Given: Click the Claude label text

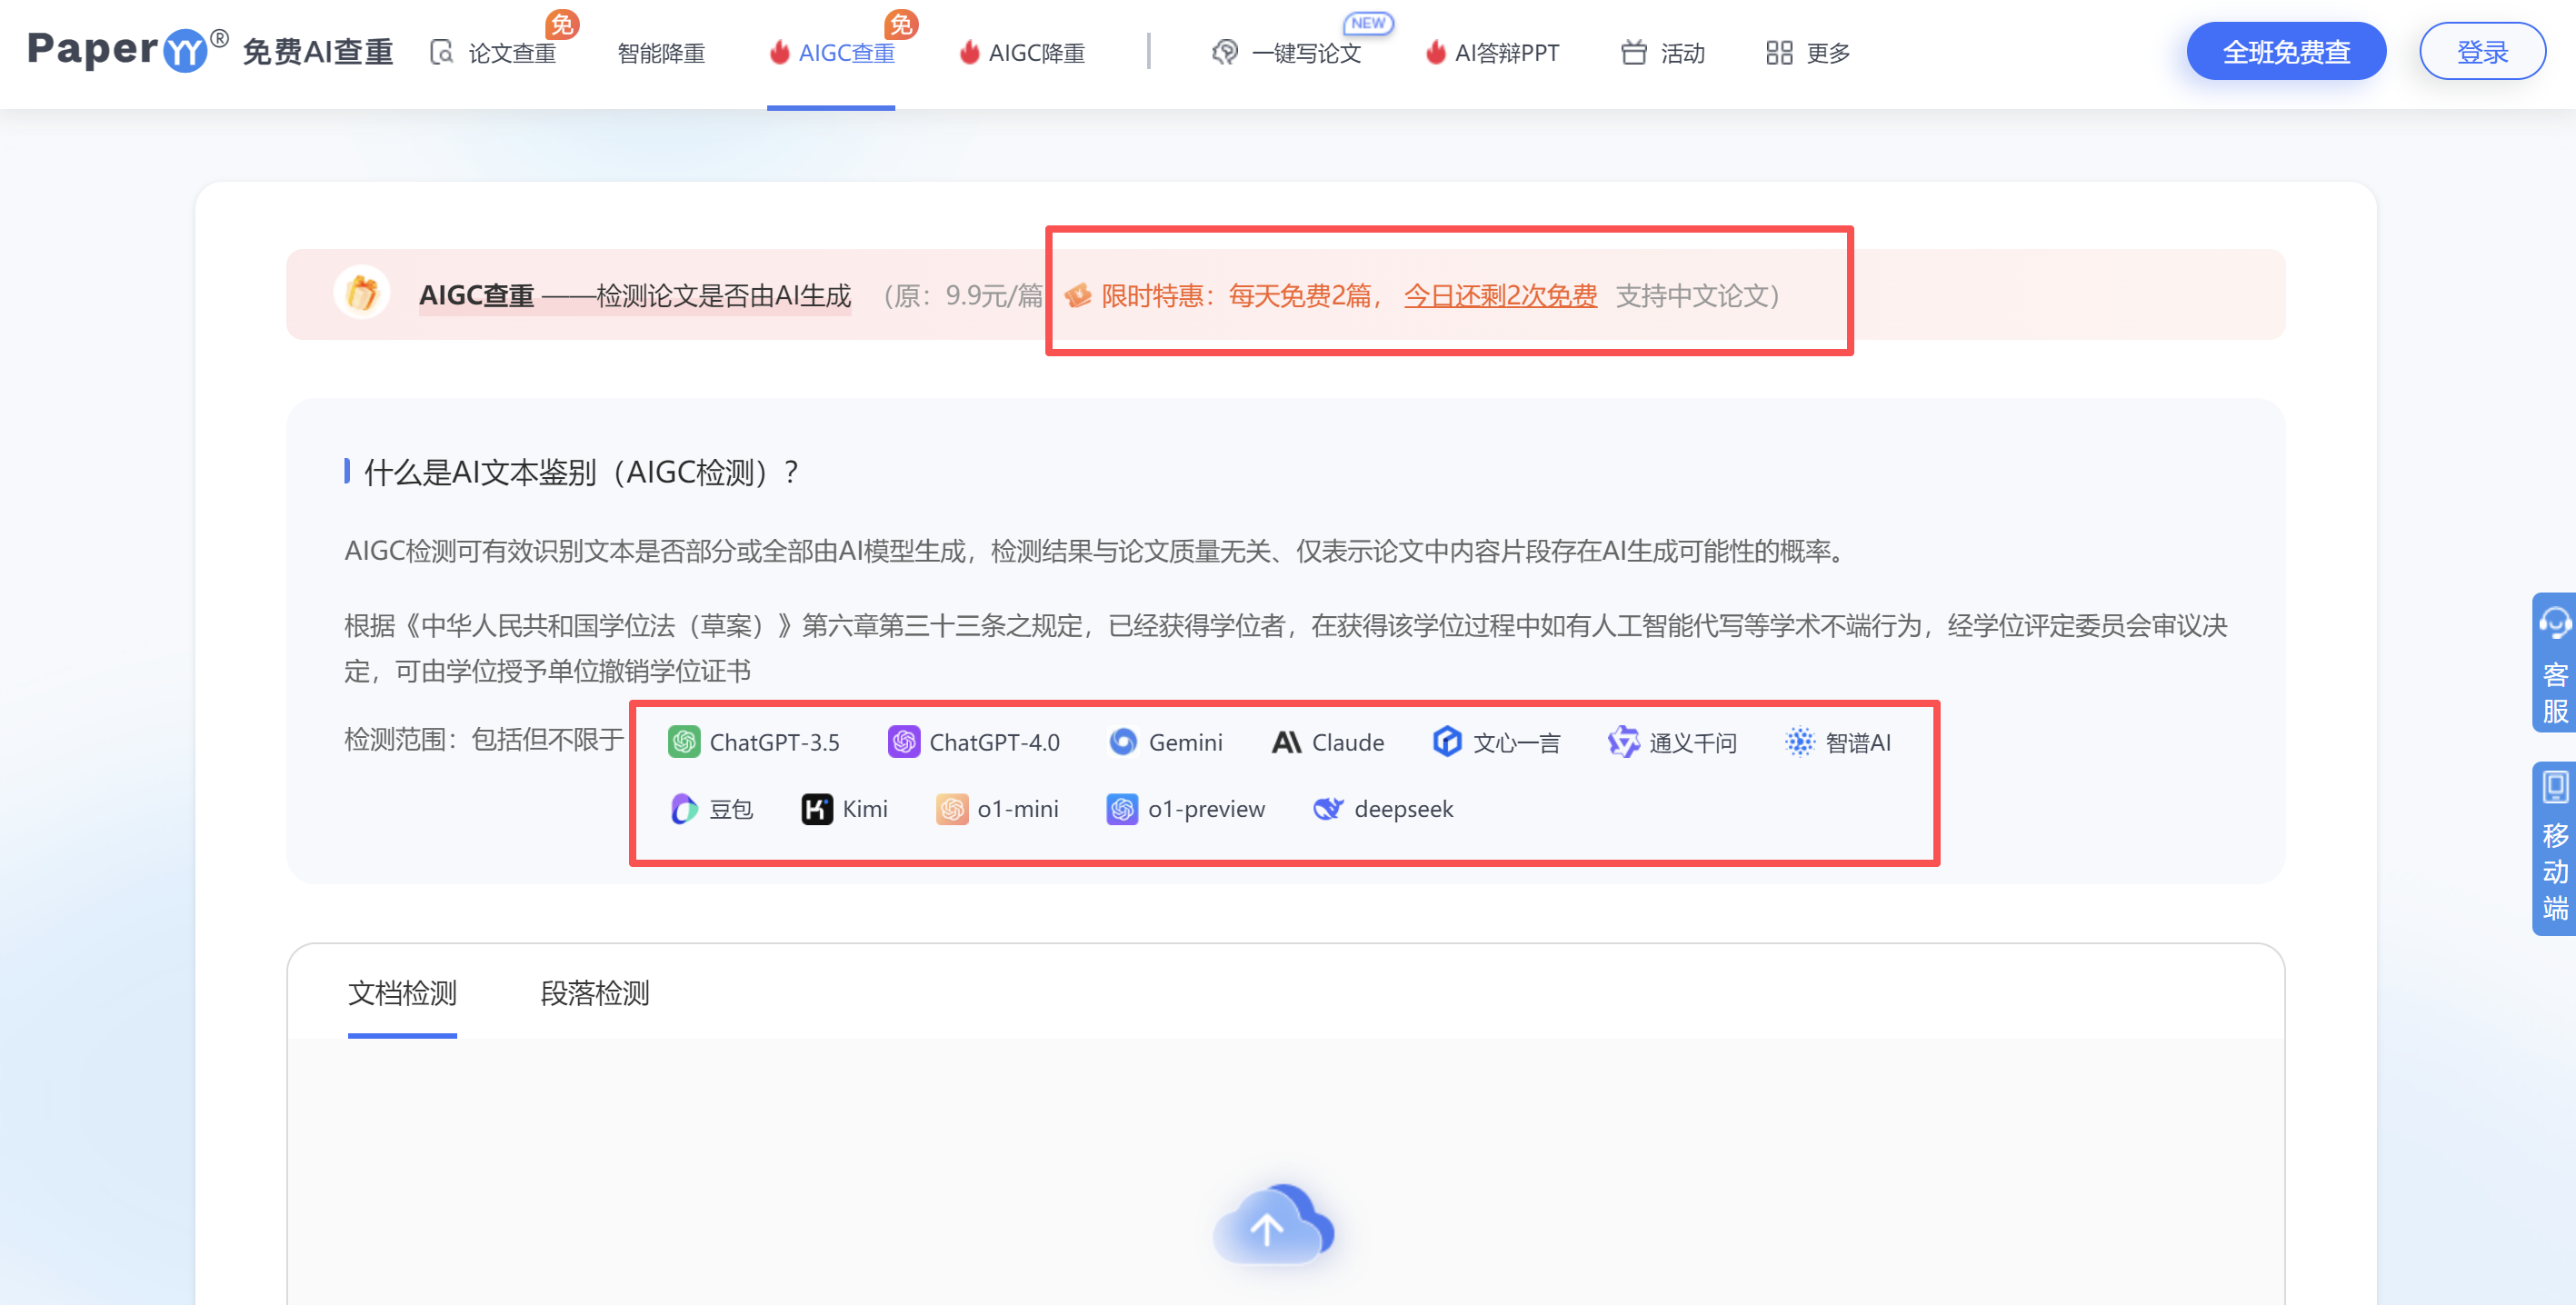Looking at the screenshot, I should (1348, 742).
